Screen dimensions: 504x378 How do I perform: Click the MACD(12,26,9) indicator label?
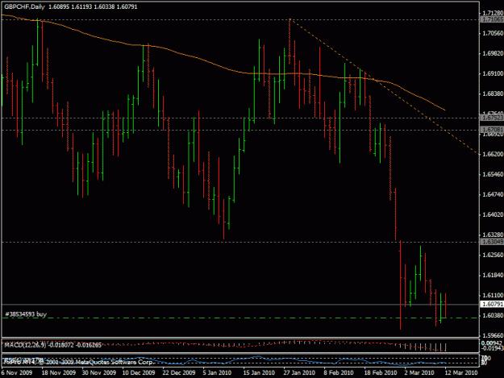(25, 345)
